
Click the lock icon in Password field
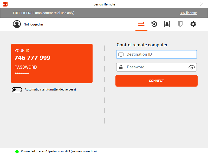point(121,67)
